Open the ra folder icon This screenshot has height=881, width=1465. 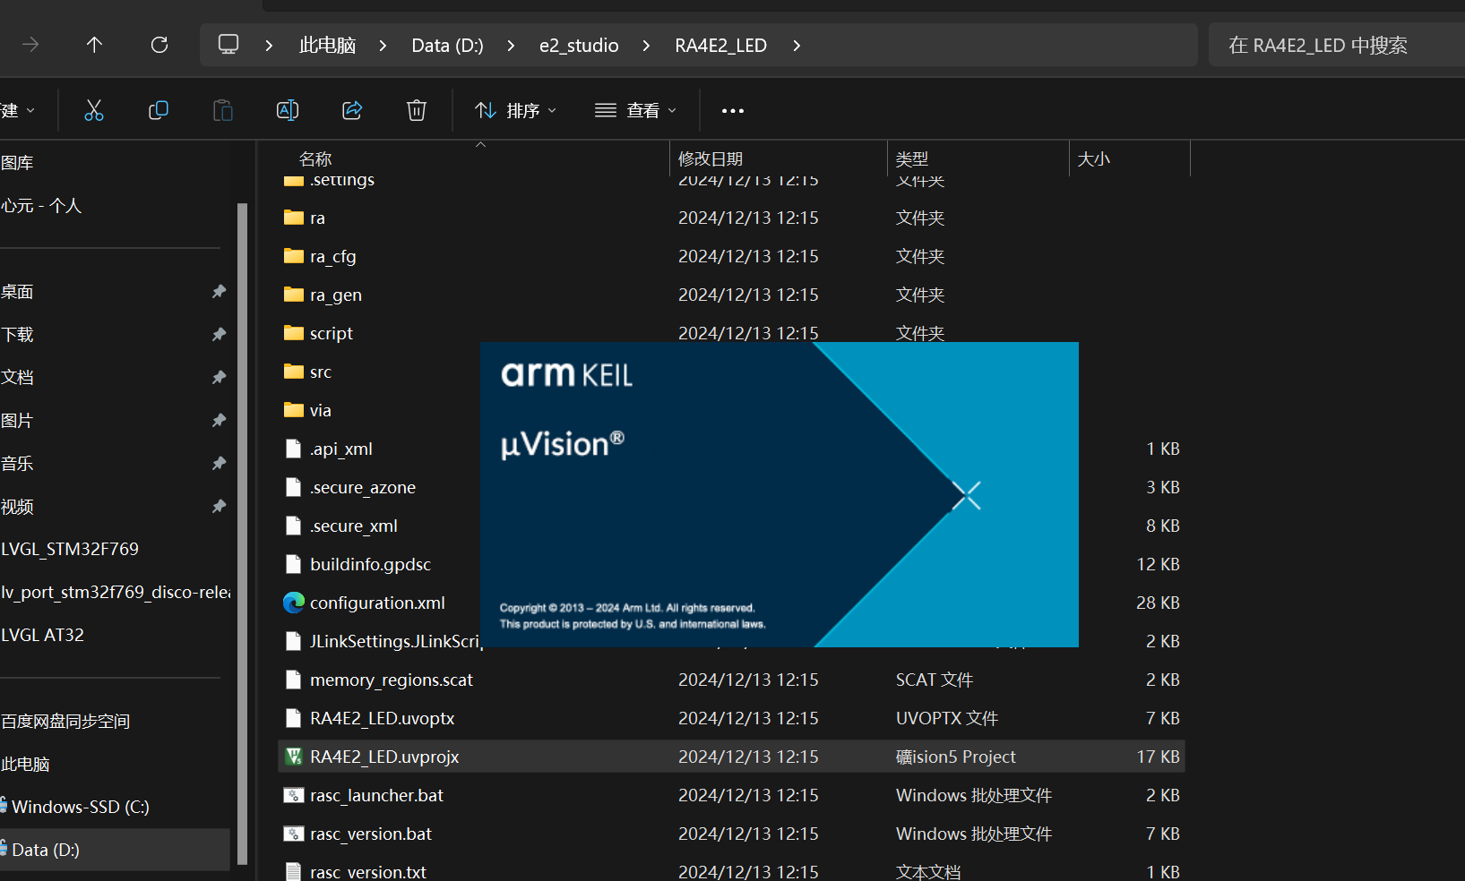coord(294,218)
